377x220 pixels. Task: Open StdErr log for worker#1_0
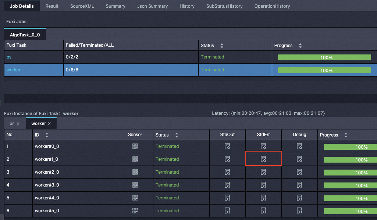(x=263, y=159)
